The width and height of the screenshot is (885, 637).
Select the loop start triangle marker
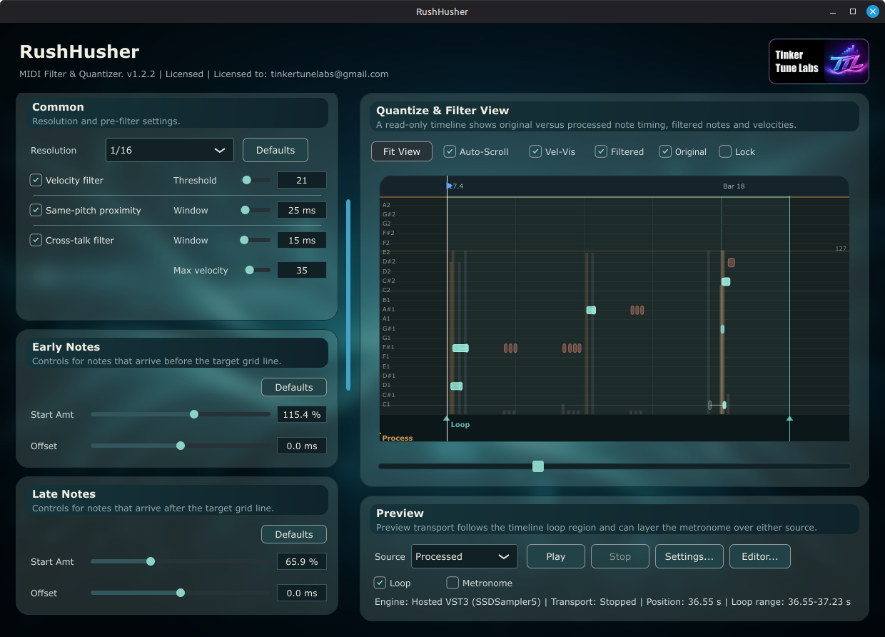pos(447,418)
